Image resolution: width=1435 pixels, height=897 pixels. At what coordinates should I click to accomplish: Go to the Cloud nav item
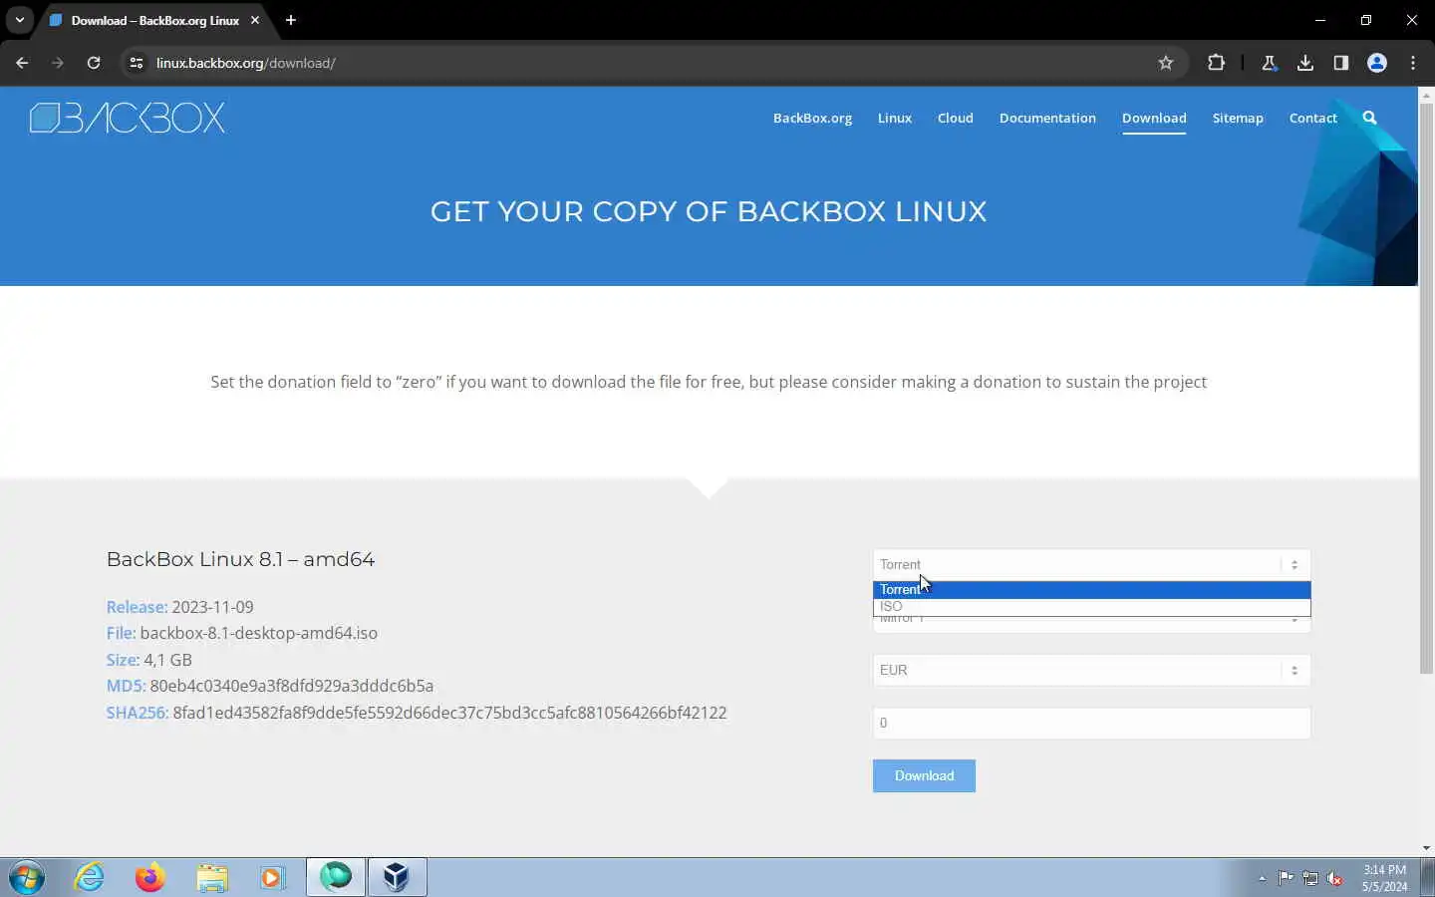click(955, 118)
